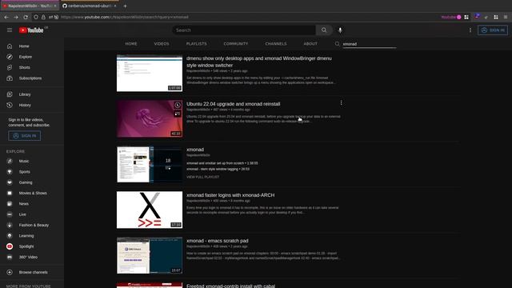This screenshot has height=288, width=512.
Task: Open dmenu desktop apps video thumbnail
Action: (x=150, y=73)
